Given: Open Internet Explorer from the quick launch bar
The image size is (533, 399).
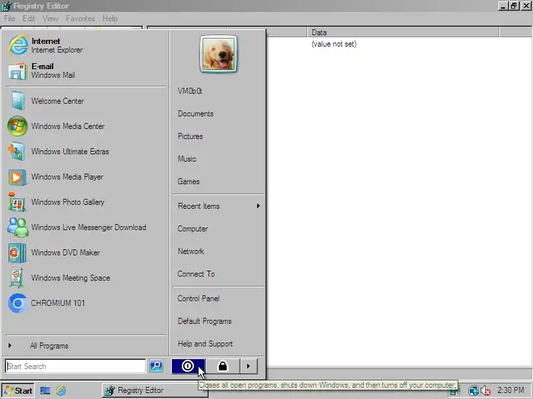Looking at the screenshot, I should (x=61, y=391).
